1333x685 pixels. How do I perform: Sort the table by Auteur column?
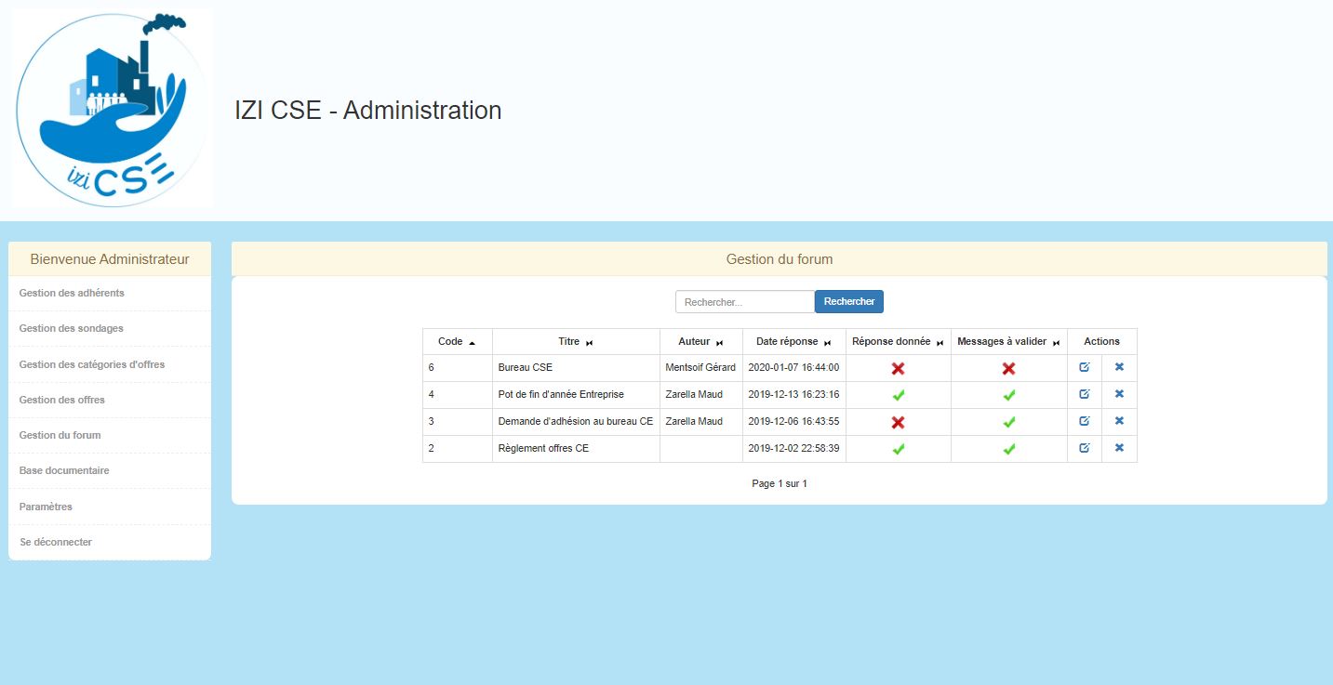coord(700,342)
